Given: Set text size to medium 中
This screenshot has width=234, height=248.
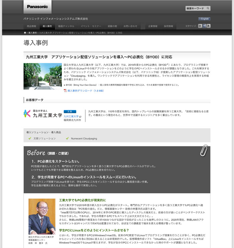Looking at the screenshot, I should (204, 26).
